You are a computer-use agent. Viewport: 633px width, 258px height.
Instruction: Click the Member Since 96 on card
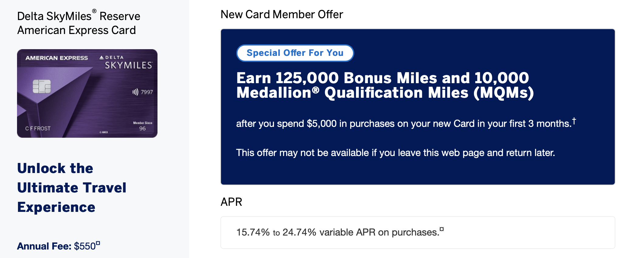(x=143, y=126)
